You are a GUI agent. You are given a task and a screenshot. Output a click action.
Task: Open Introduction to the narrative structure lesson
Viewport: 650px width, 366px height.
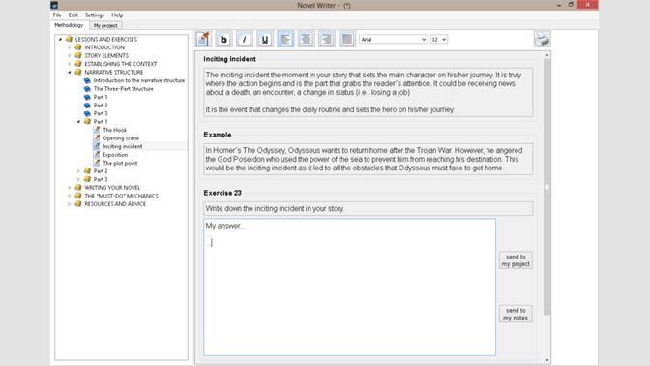tap(139, 80)
